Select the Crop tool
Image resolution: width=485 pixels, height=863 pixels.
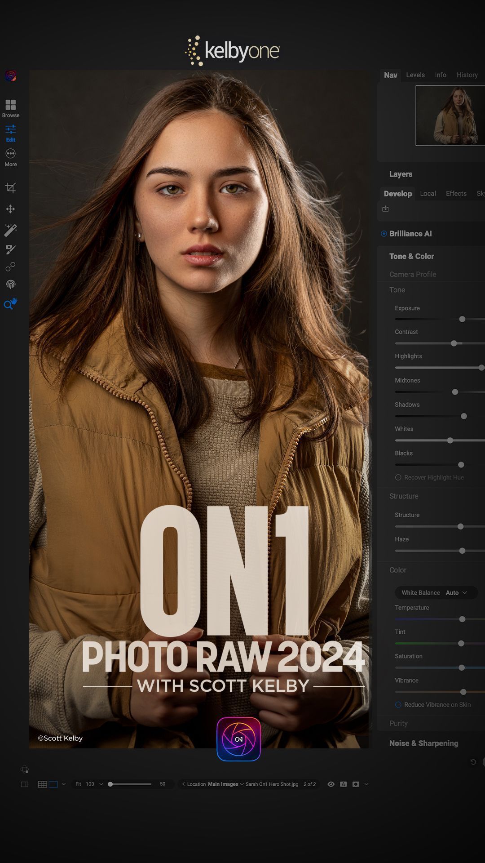point(11,187)
